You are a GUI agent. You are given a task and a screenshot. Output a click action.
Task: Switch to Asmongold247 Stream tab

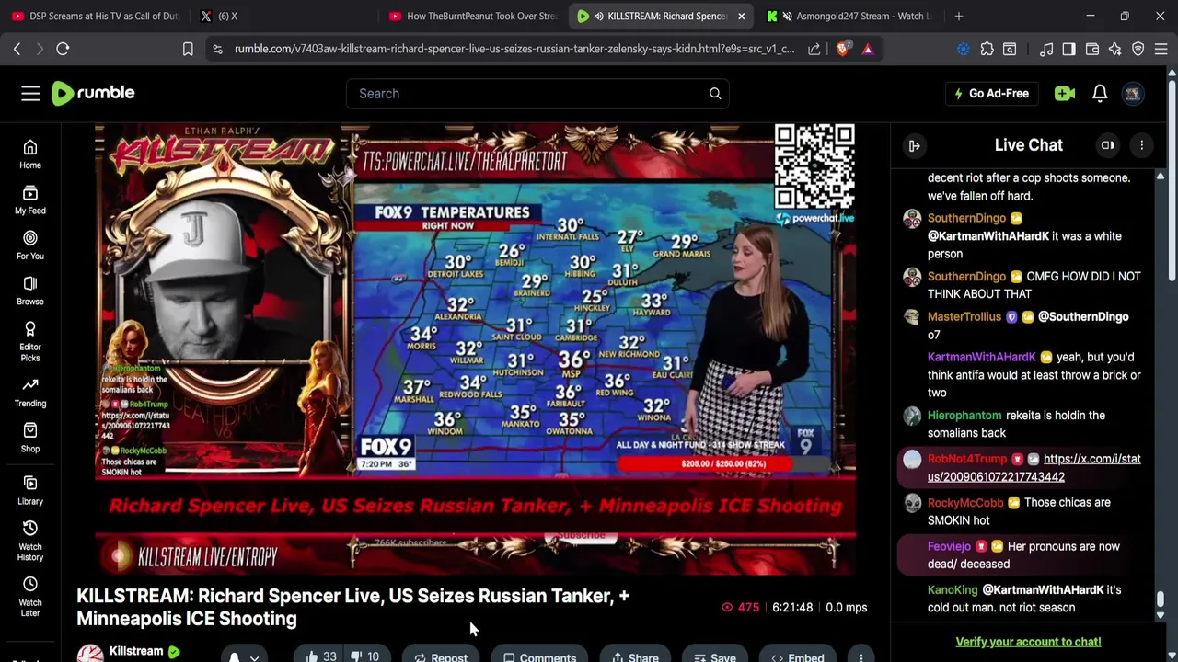851,16
